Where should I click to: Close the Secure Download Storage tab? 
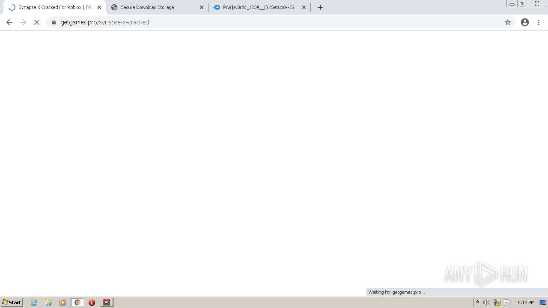(202, 7)
